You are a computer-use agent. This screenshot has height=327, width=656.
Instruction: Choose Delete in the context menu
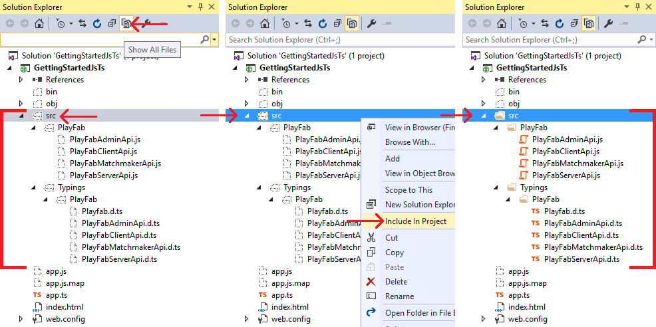[x=396, y=282]
